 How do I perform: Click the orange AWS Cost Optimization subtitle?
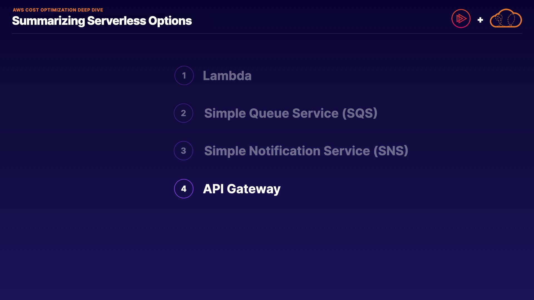point(58,10)
